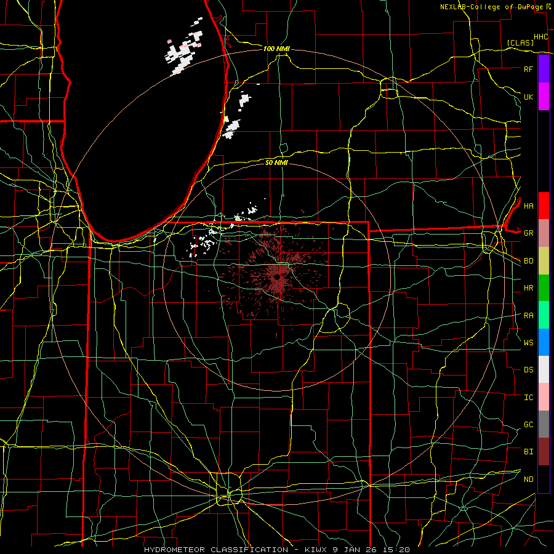Click the 'UK' legend label

click(x=528, y=97)
